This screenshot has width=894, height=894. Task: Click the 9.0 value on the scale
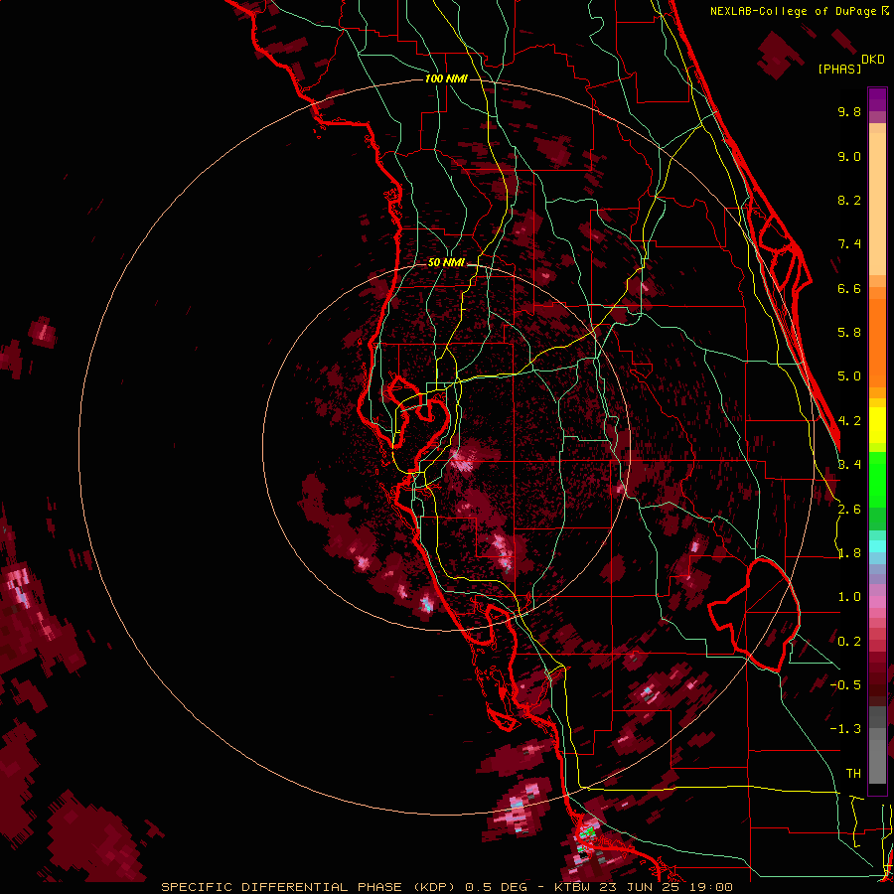pos(849,156)
